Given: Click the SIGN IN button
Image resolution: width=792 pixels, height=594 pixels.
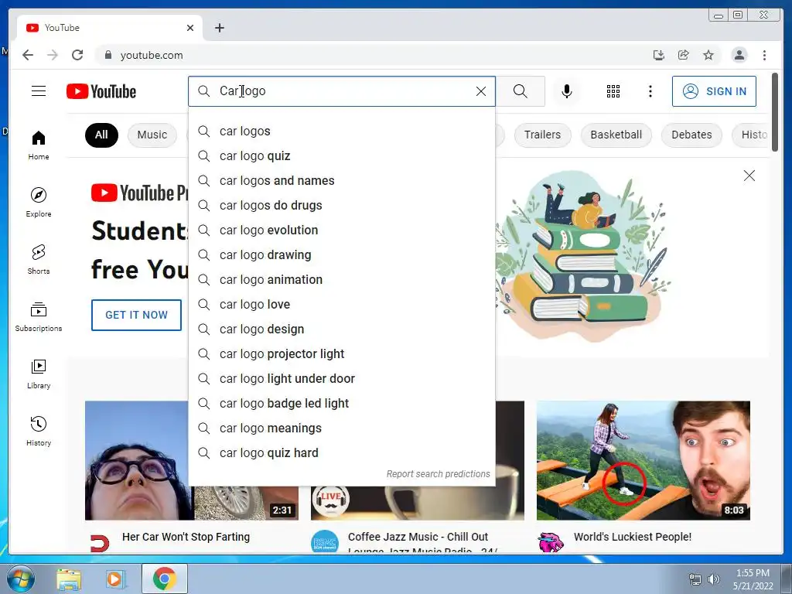Looking at the screenshot, I should click(x=714, y=91).
